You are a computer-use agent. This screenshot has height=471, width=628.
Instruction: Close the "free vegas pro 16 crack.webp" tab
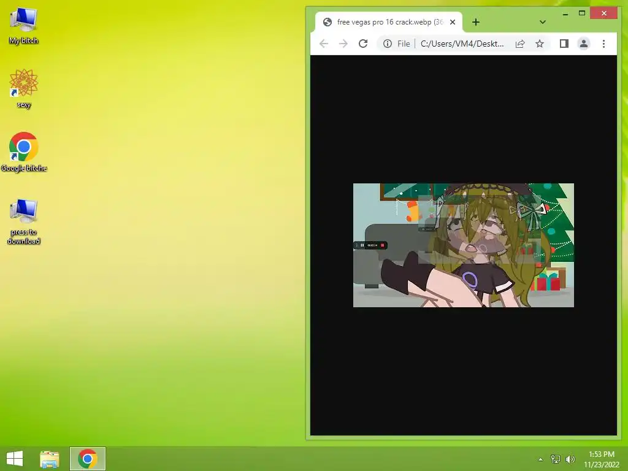tap(453, 22)
